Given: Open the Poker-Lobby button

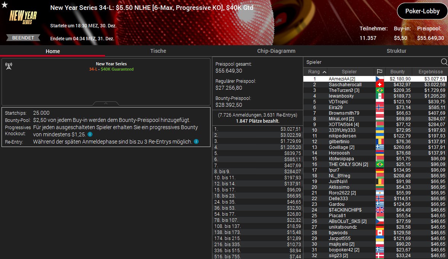Looking at the screenshot, I should [422, 11].
